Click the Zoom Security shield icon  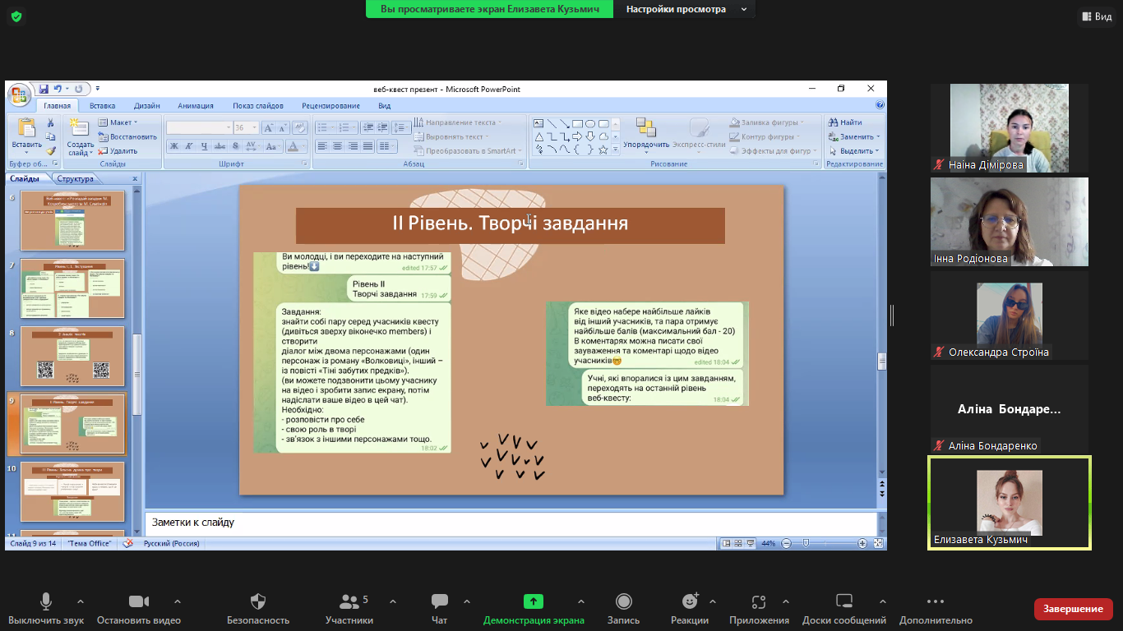point(258,601)
